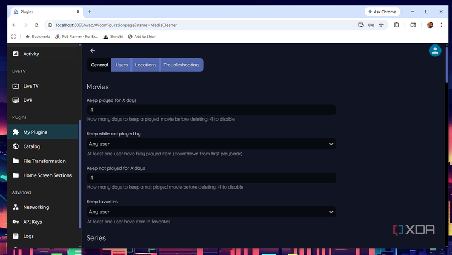The height and width of the screenshot is (255, 452).
Task: Click the sidebar scrollbar
Action: coord(80,174)
